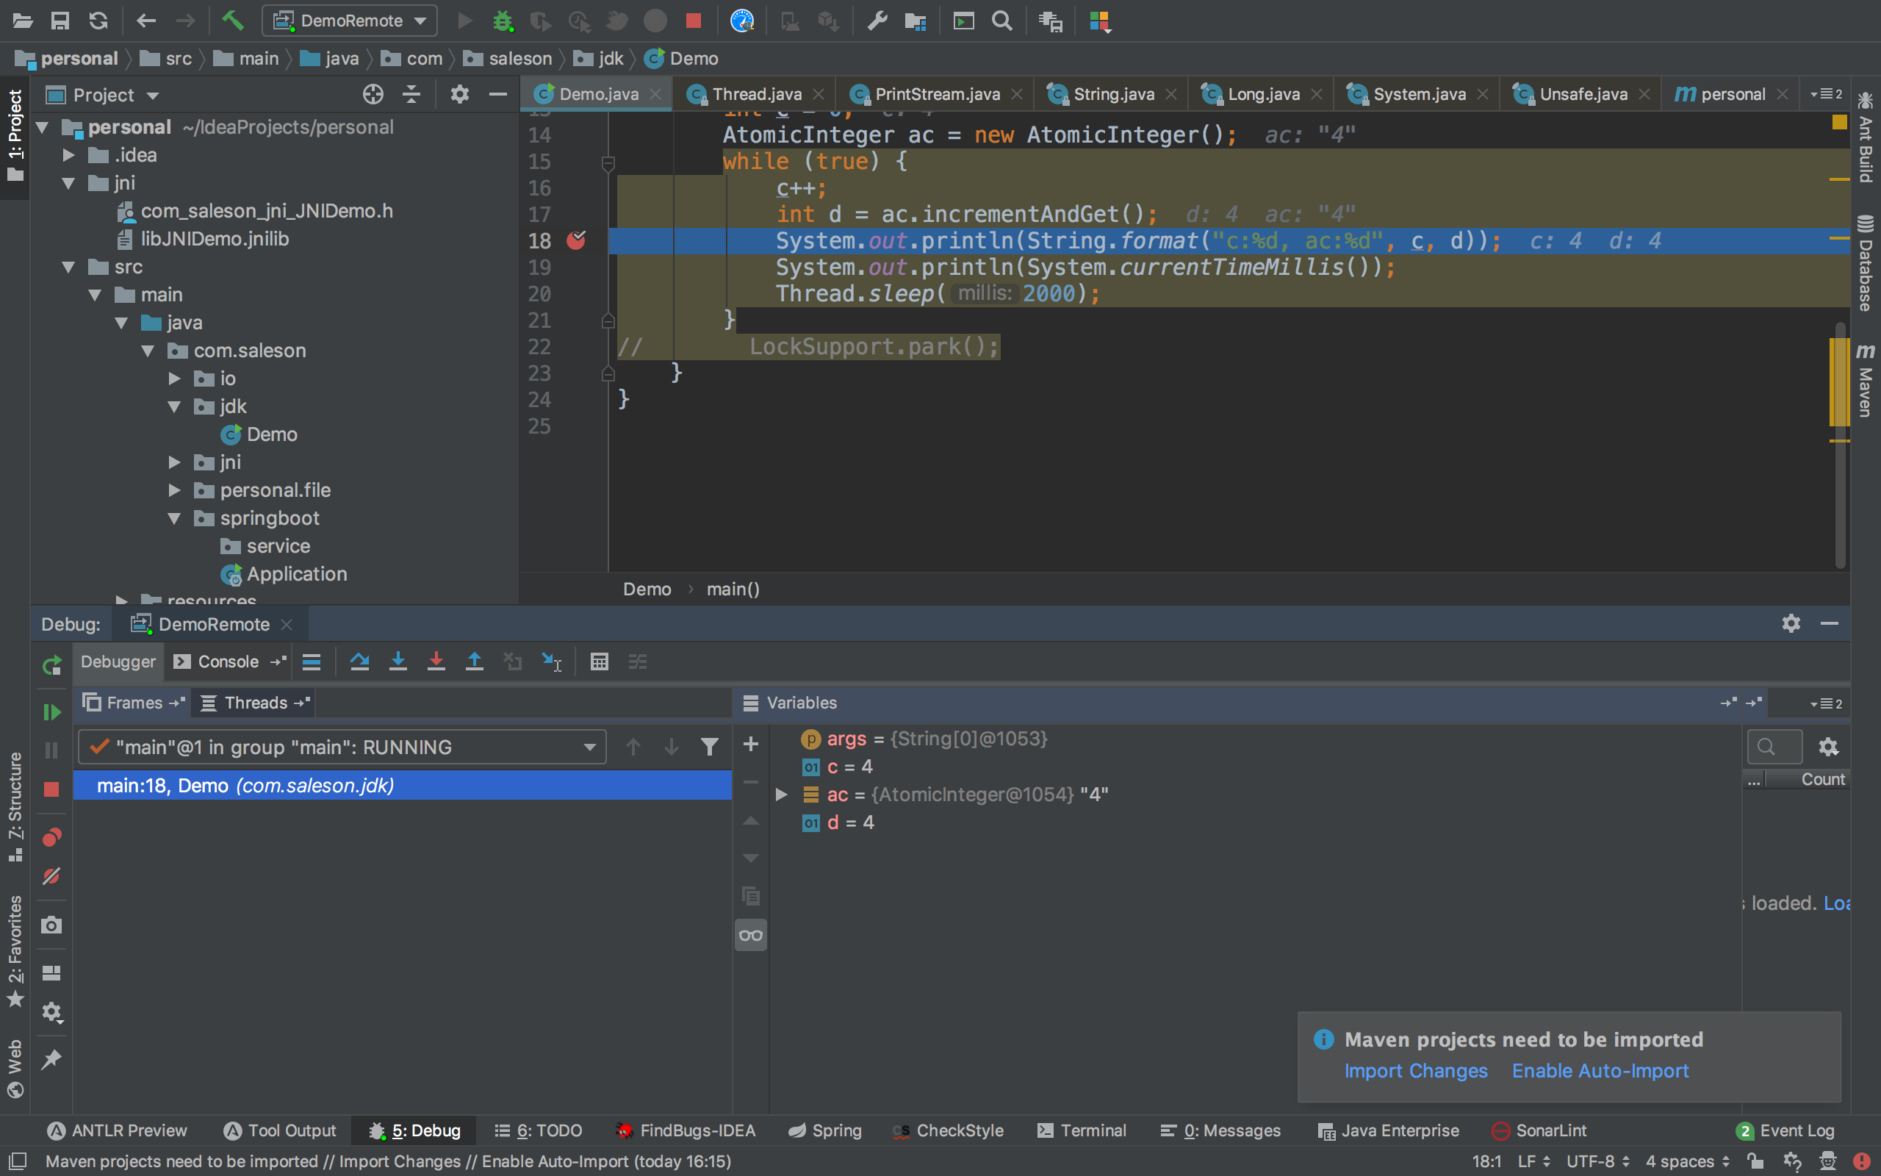
Task: Open the Console debug tab
Action: pyautogui.click(x=227, y=661)
